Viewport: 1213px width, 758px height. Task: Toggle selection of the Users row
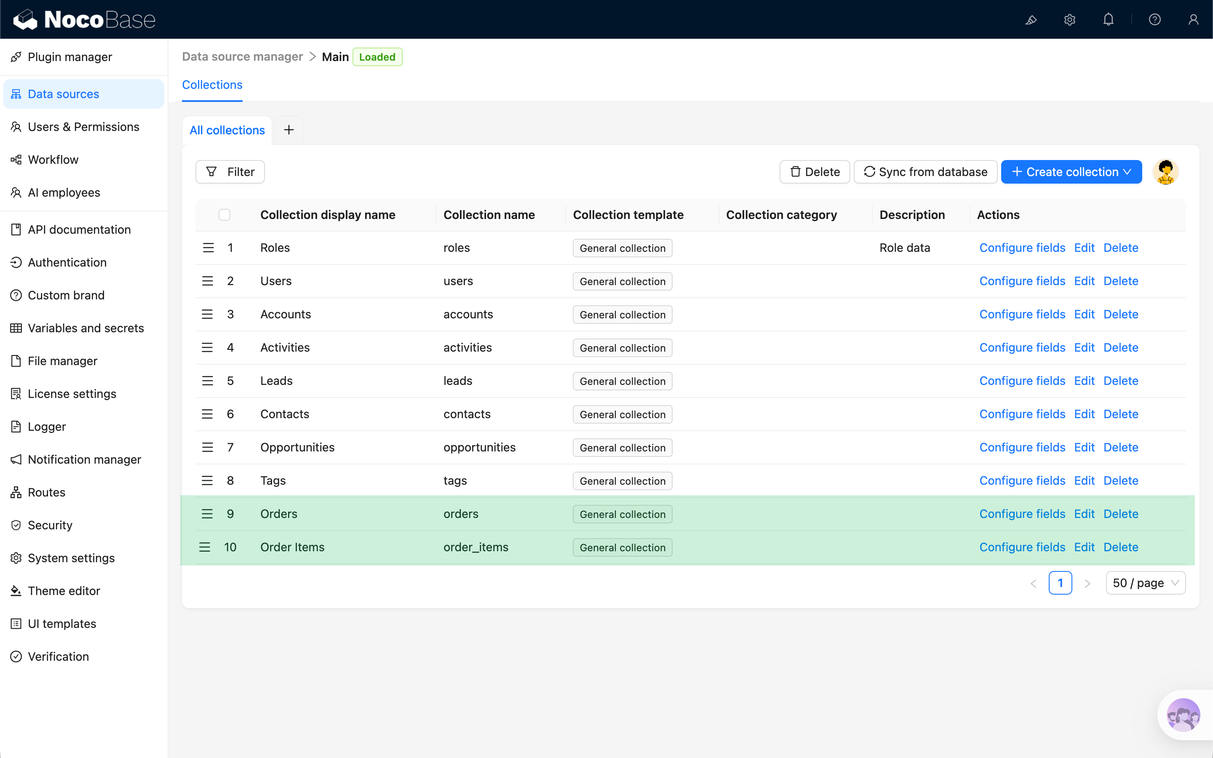224,281
